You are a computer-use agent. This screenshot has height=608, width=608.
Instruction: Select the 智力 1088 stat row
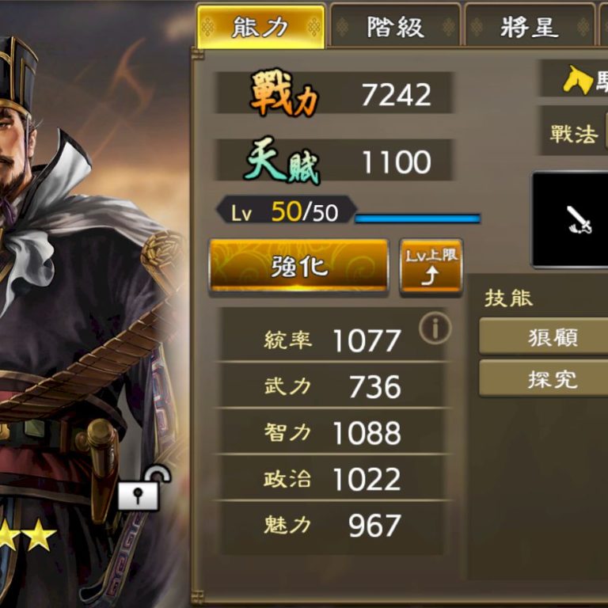(x=332, y=431)
